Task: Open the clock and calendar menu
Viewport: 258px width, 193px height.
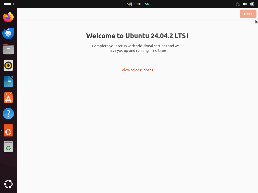Action: coord(138,4)
